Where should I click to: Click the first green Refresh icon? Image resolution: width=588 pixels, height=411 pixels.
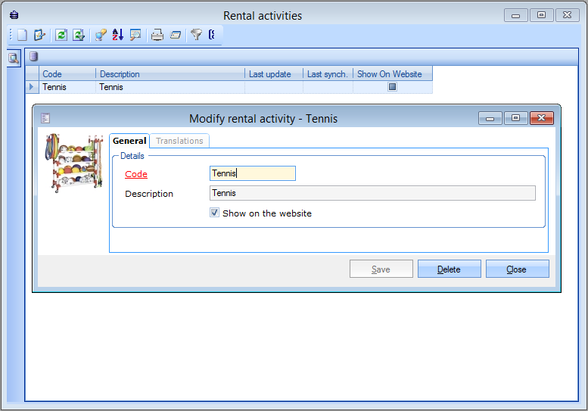(x=61, y=35)
